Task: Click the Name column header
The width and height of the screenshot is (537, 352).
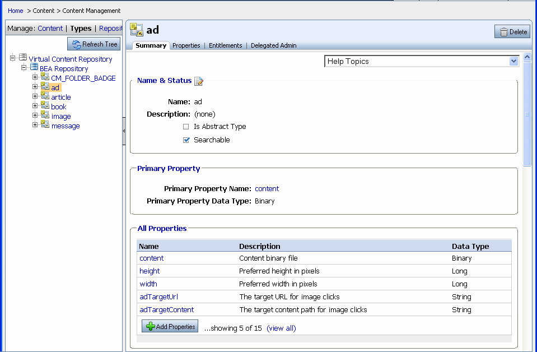Action: (148, 247)
